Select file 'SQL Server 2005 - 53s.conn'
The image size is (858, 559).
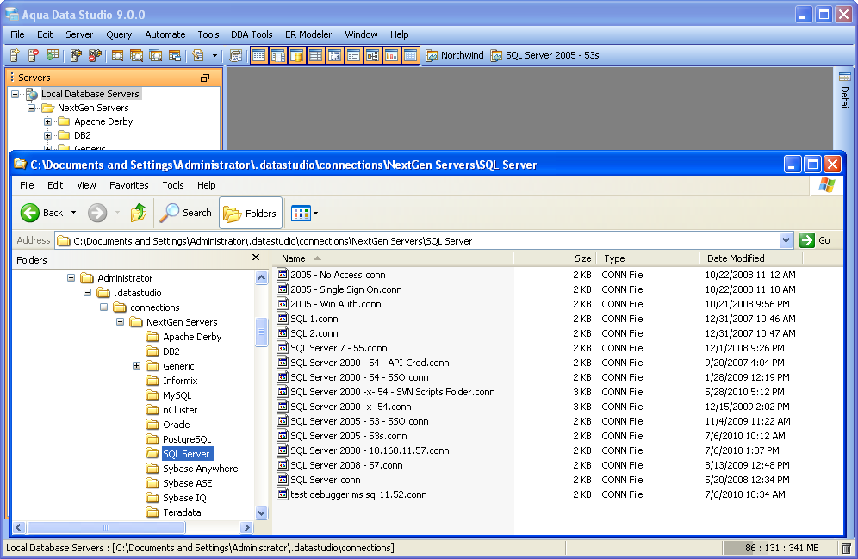click(349, 436)
